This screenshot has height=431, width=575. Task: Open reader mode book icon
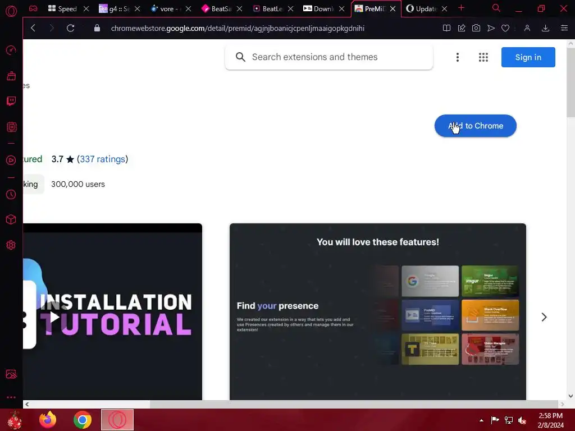coord(446,28)
